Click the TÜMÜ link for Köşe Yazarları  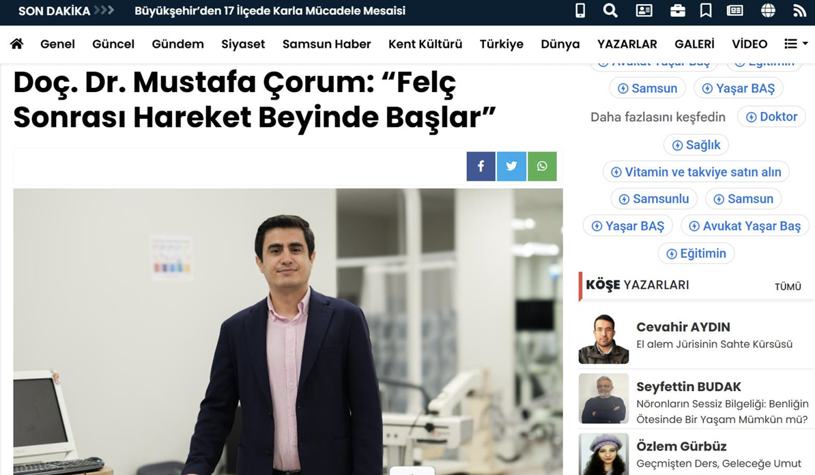coord(788,287)
